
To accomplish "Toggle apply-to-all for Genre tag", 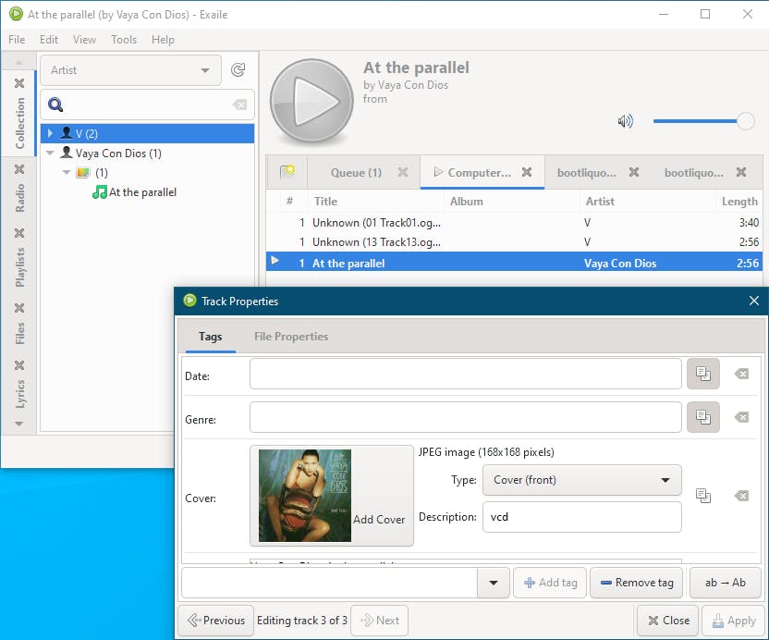I will tap(703, 417).
